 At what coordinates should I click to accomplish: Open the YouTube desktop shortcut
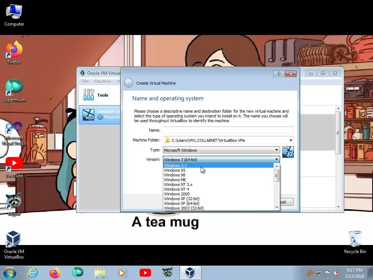pyautogui.click(x=14, y=168)
